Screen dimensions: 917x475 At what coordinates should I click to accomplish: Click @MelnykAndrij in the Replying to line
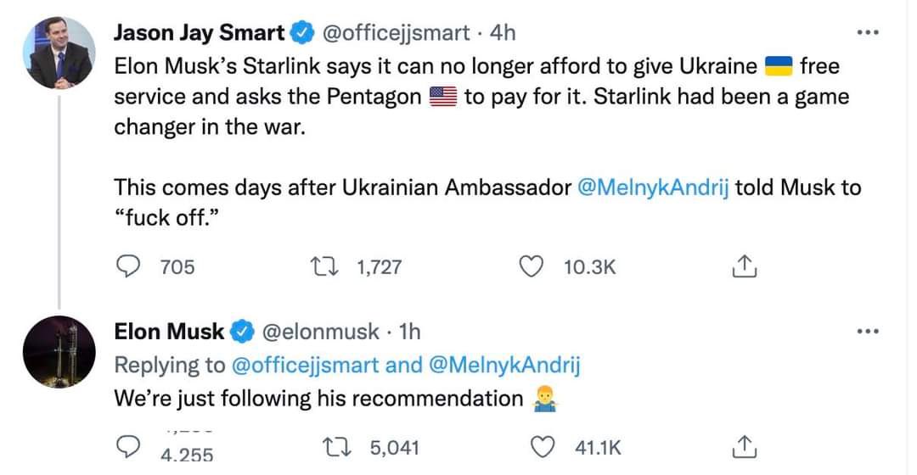[504, 365]
